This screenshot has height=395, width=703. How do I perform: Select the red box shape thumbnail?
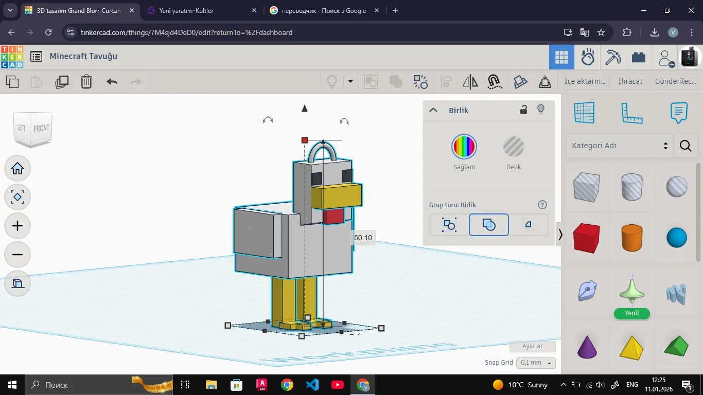[586, 238]
